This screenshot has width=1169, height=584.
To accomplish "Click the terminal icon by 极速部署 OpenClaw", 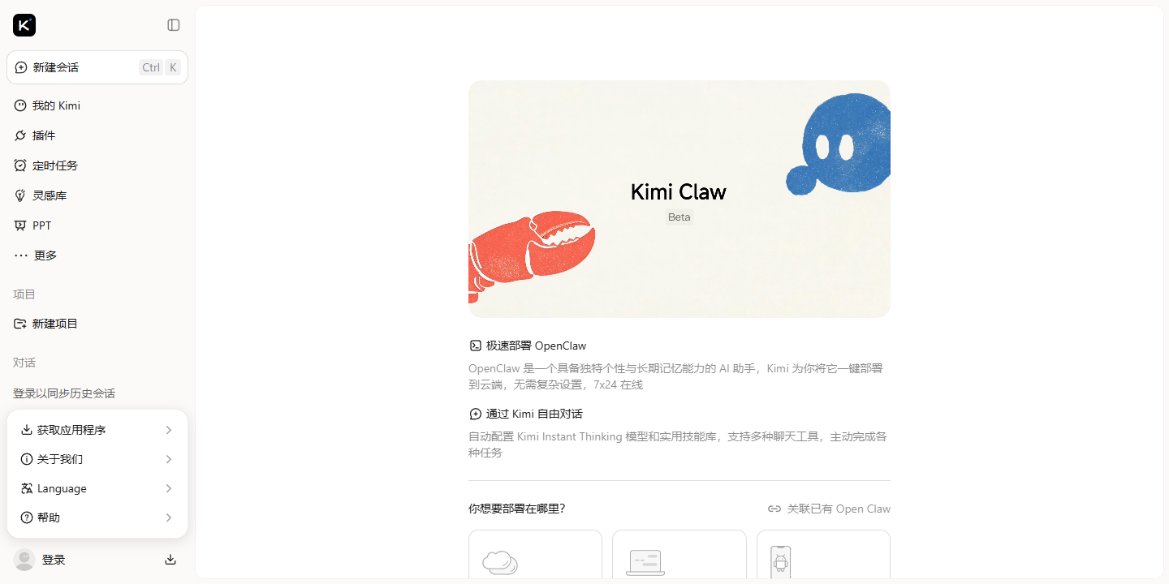I will point(476,346).
